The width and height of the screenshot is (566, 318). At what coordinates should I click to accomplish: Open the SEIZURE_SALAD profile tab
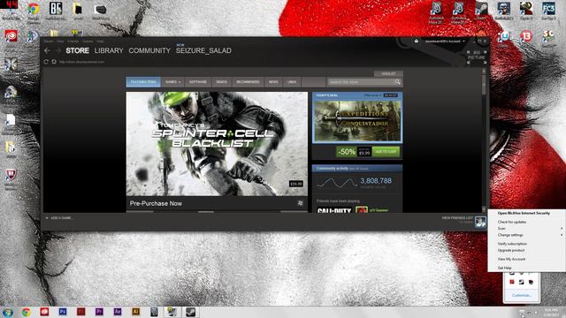203,51
